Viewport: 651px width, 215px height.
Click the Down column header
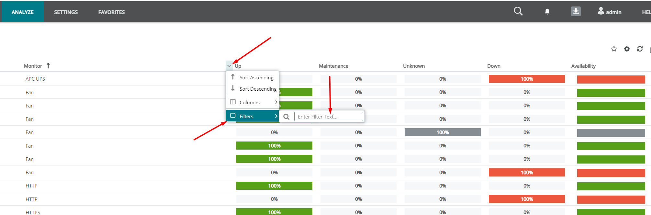tap(494, 66)
